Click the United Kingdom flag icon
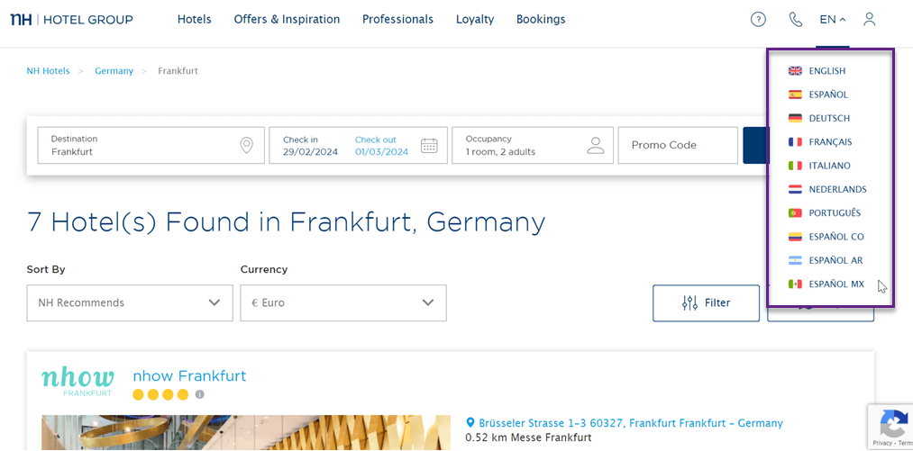913x451 pixels. tap(795, 71)
